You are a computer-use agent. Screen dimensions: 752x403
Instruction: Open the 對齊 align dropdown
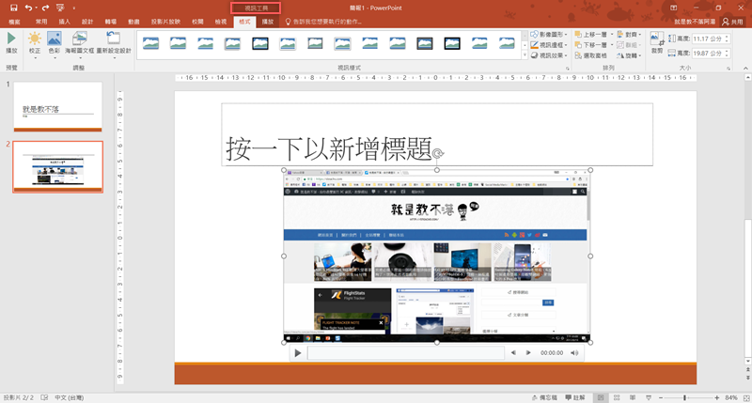(629, 35)
